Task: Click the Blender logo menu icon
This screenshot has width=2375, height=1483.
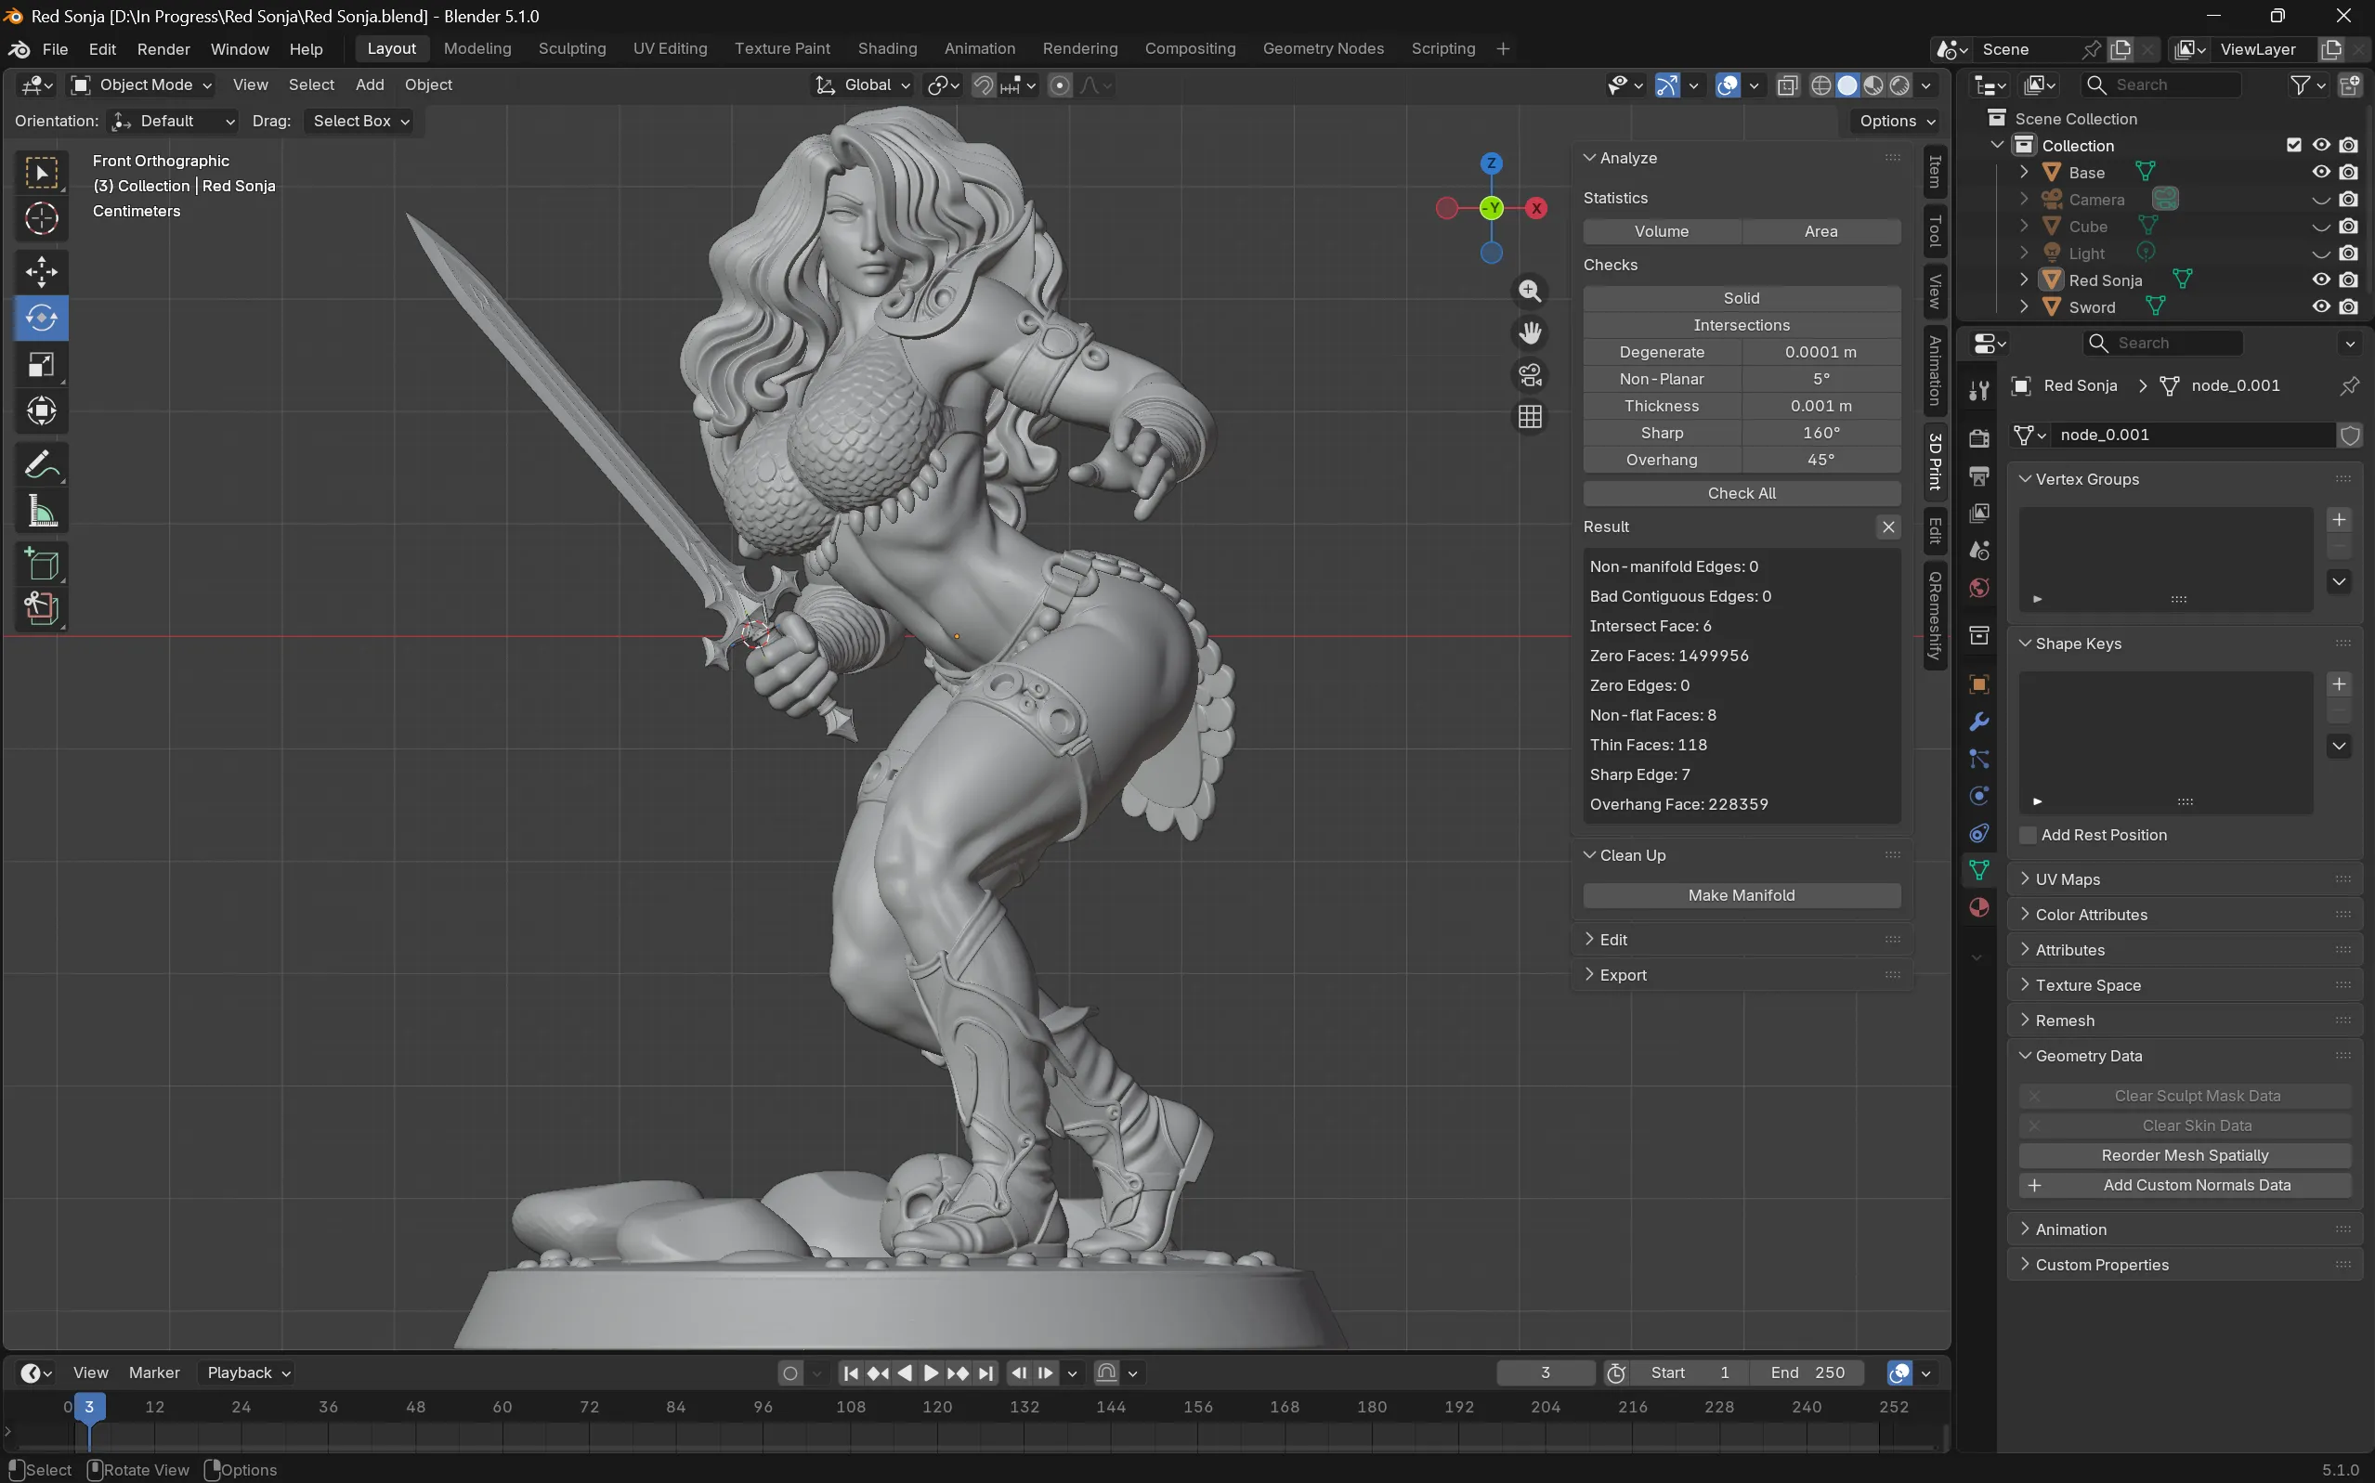Action: point(19,49)
